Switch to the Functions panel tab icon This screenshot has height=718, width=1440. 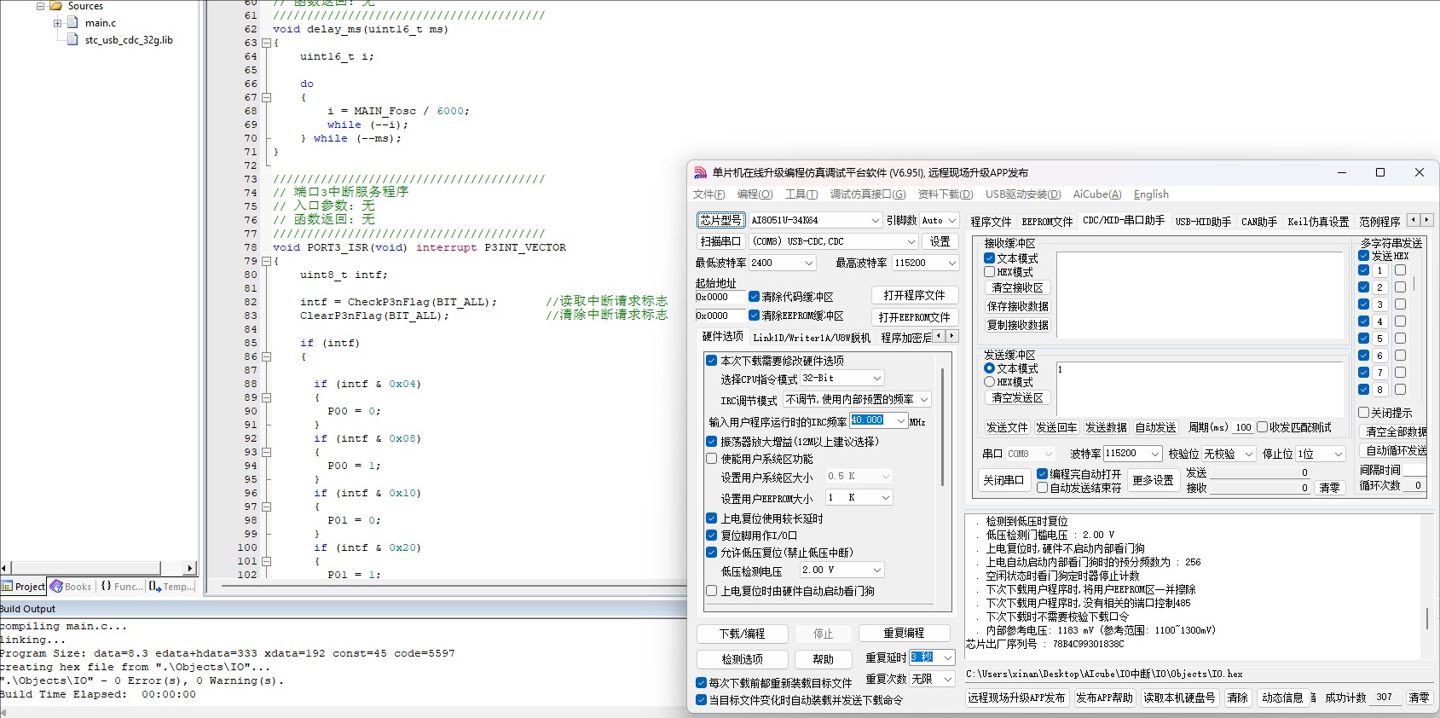click(106, 586)
